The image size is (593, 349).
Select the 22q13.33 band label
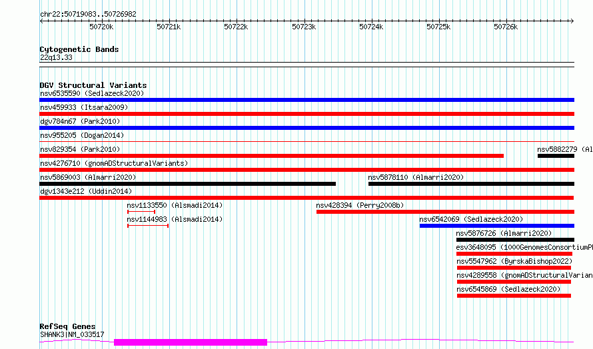(x=56, y=58)
